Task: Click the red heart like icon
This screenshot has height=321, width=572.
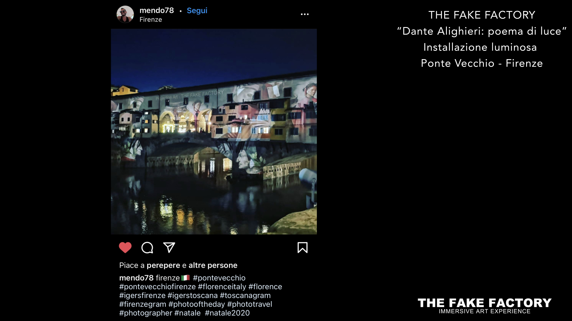Action: [x=125, y=248]
